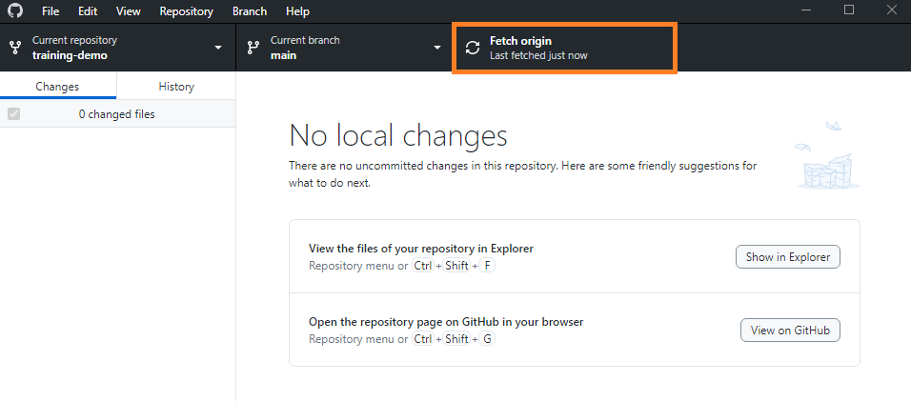Click the Fetch origin sync arrows icon
This screenshot has width=911, height=401.
(472, 48)
